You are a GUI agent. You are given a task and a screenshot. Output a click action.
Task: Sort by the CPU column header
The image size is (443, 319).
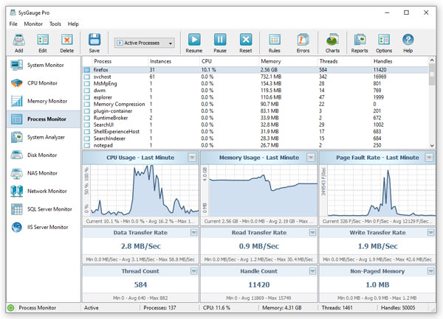pos(229,61)
